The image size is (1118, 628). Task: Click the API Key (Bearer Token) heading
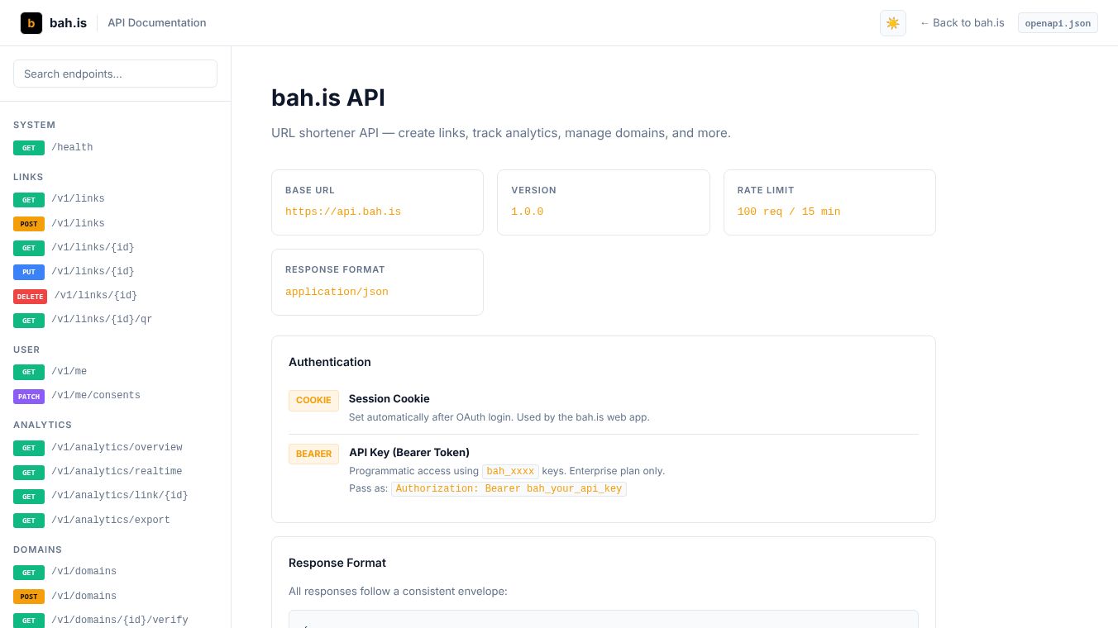click(x=409, y=452)
